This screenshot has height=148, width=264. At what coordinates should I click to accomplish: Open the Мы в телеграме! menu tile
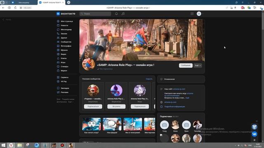[133, 126]
